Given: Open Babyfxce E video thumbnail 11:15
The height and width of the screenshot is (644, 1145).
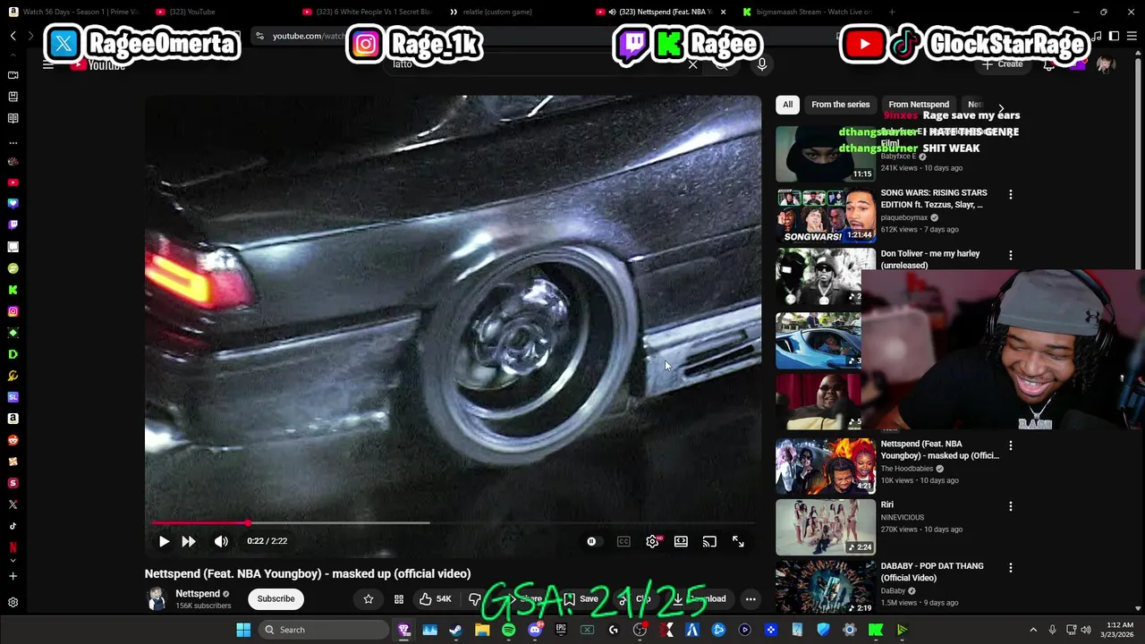Looking at the screenshot, I should click(824, 154).
